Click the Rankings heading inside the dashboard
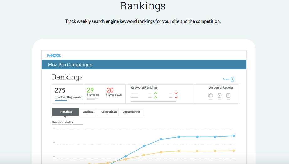 pyautogui.click(x=67, y=77)
